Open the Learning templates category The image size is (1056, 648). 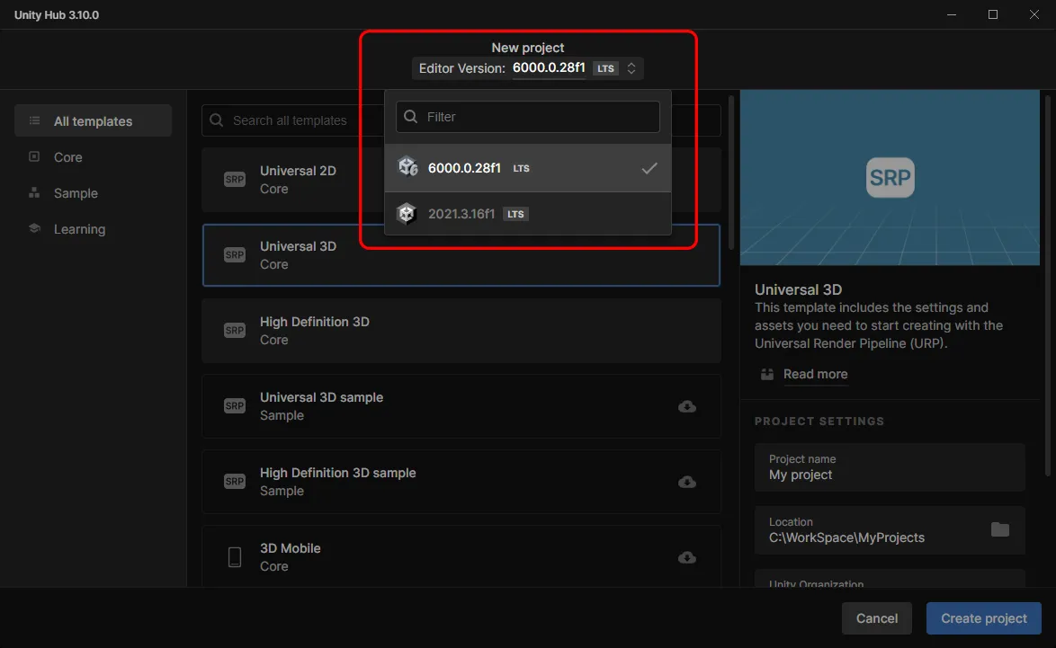(x=79, y=229)
